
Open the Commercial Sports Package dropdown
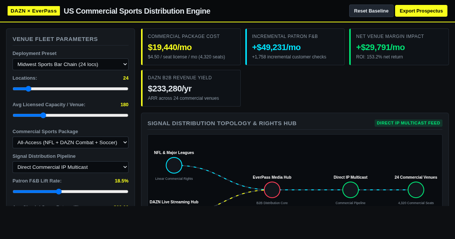tap(71, 142)
